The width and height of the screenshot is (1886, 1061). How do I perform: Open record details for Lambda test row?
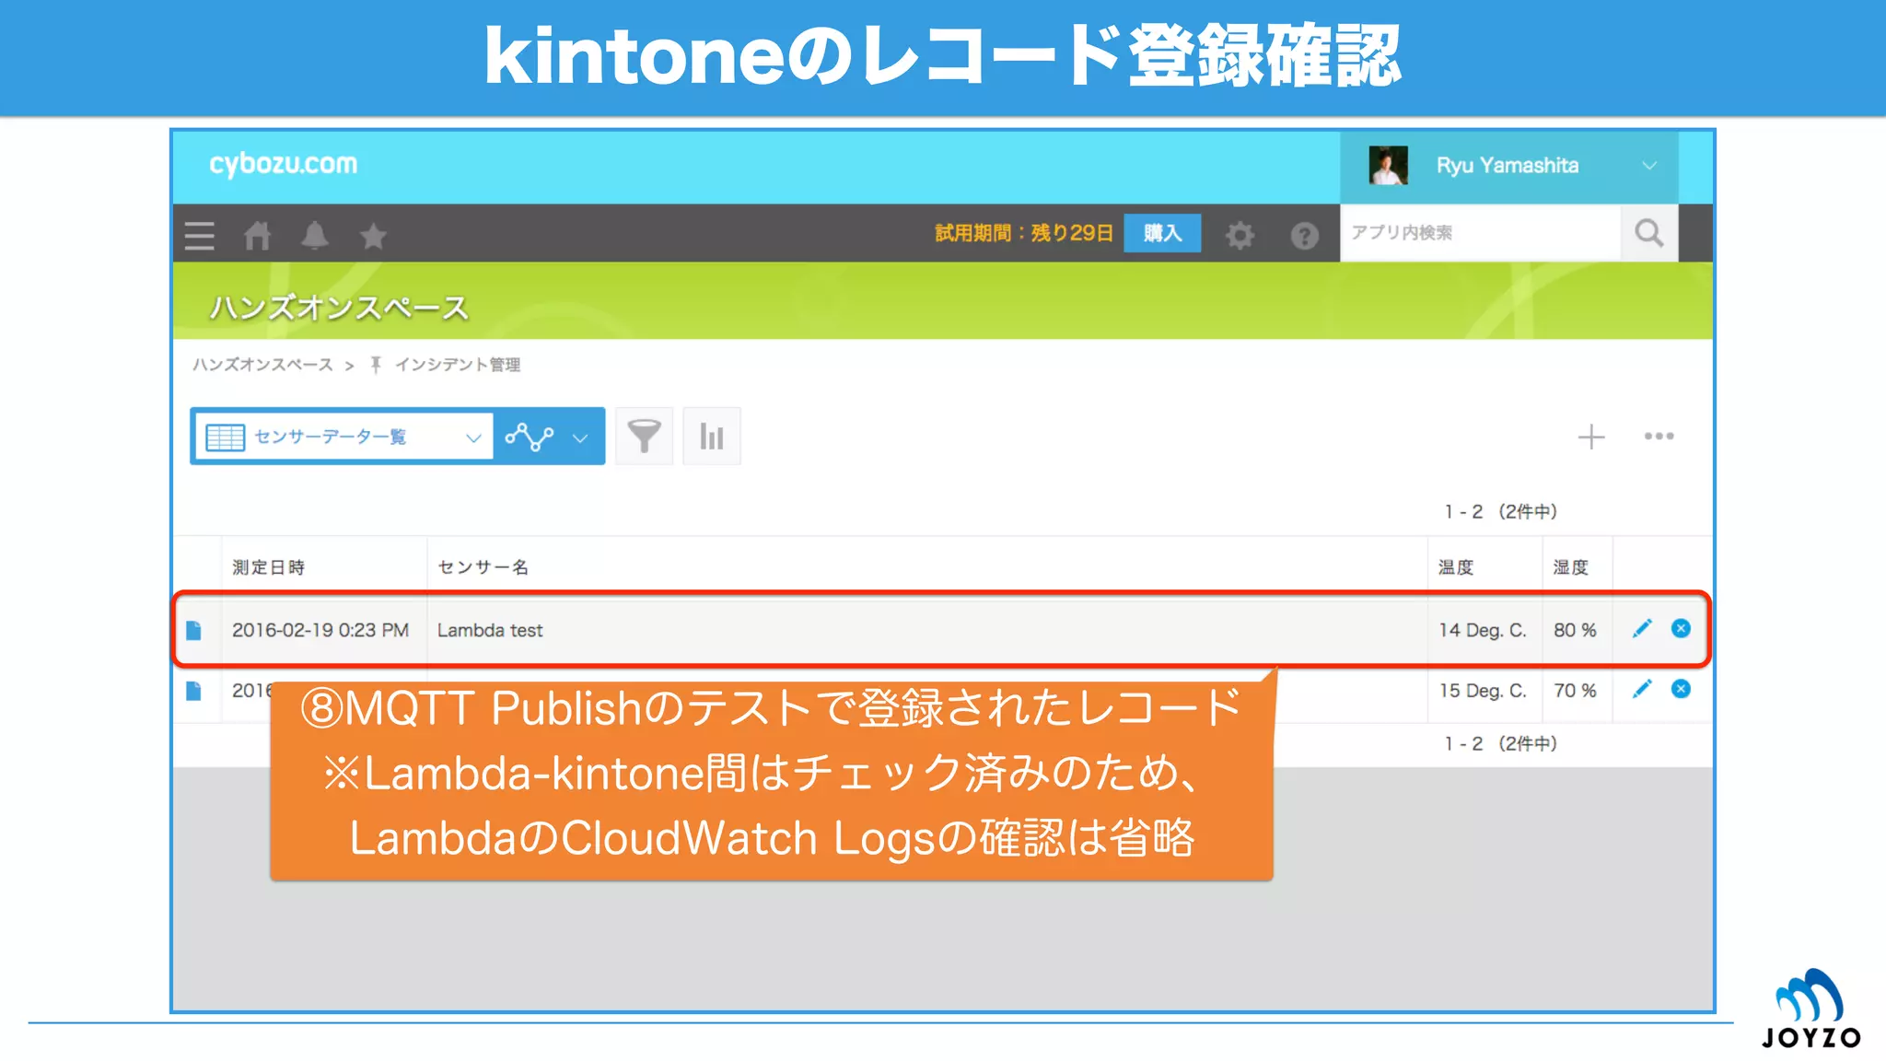[x=193, y=630]
